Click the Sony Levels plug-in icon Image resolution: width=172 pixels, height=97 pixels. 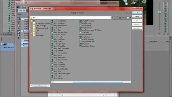(x=53, y=41)
